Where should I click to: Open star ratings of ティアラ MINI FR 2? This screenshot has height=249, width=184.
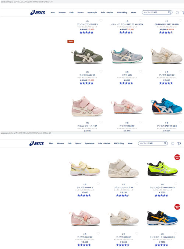(x=84, y=196)
